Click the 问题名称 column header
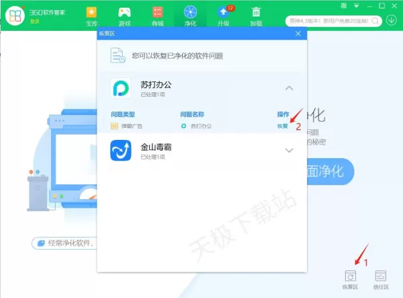The height and width of the screenshot is (298, 403). click(192, 114)
